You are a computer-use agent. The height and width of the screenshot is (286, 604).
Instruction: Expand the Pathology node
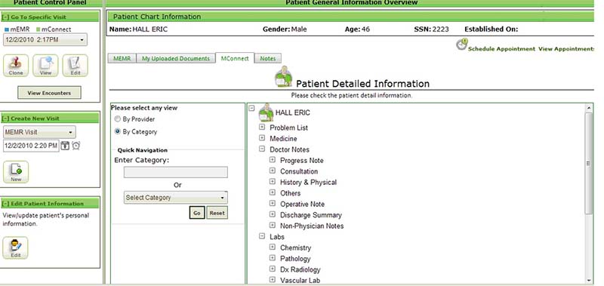273,258
